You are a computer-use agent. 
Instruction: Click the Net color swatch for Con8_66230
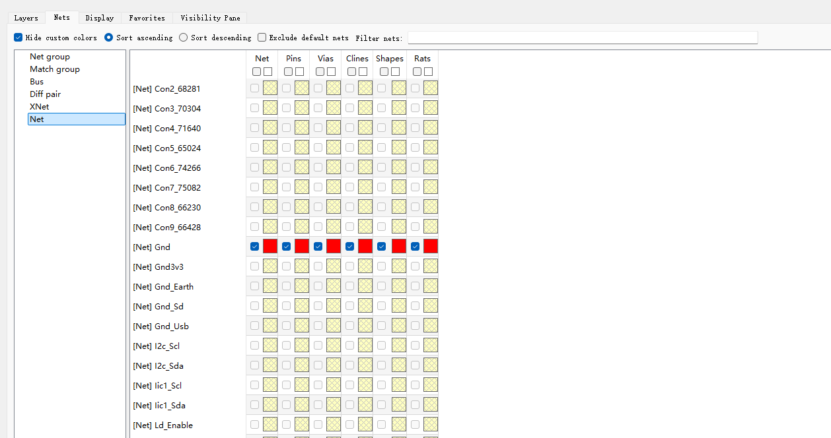[270, 207]
